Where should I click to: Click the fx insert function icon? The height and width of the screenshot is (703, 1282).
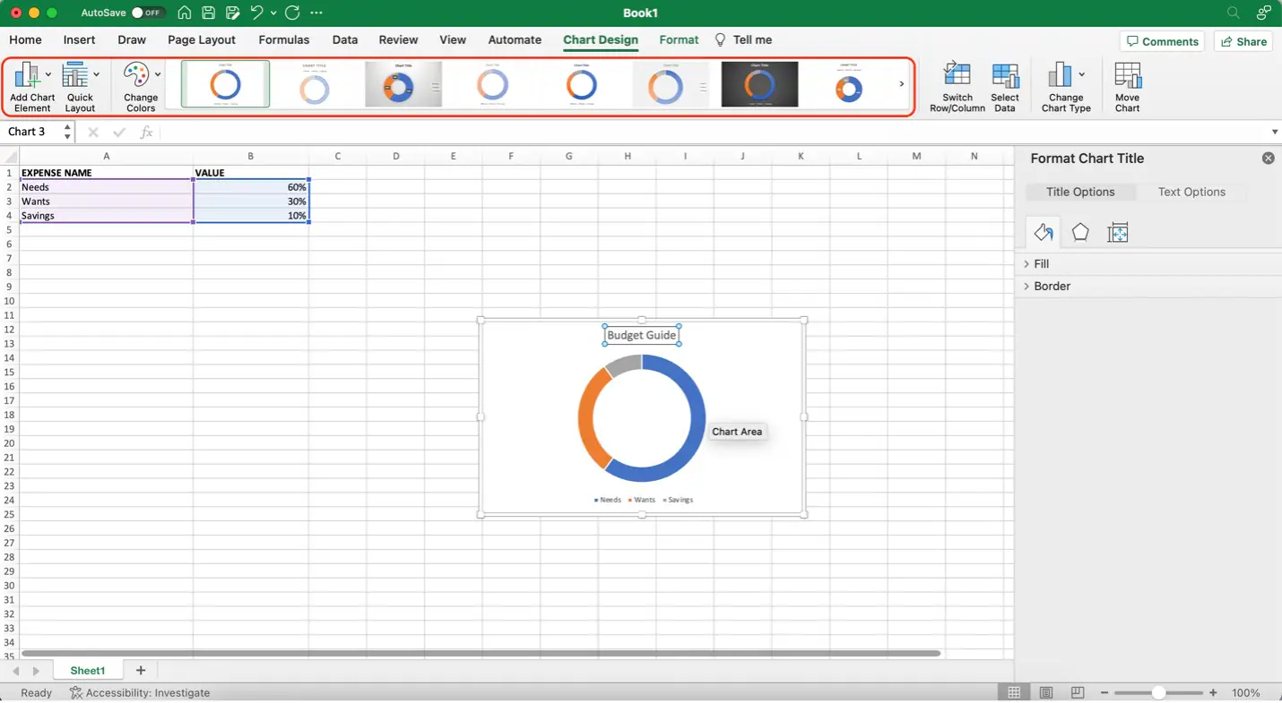click(x=147, y=132)
